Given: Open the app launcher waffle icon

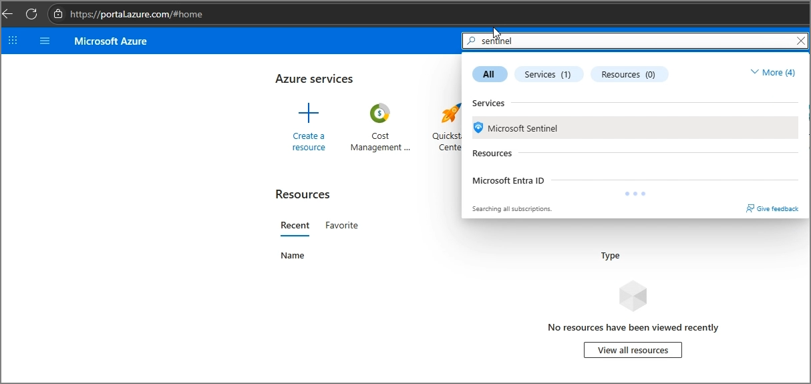Looking at the screenshot, I should tap(13, 41).
